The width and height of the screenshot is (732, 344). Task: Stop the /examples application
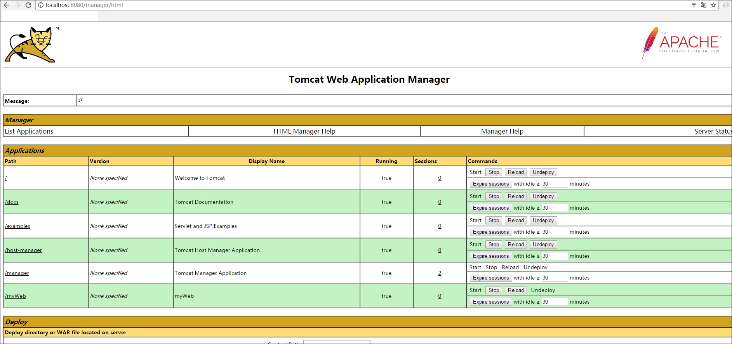click(x=494, y=220)
